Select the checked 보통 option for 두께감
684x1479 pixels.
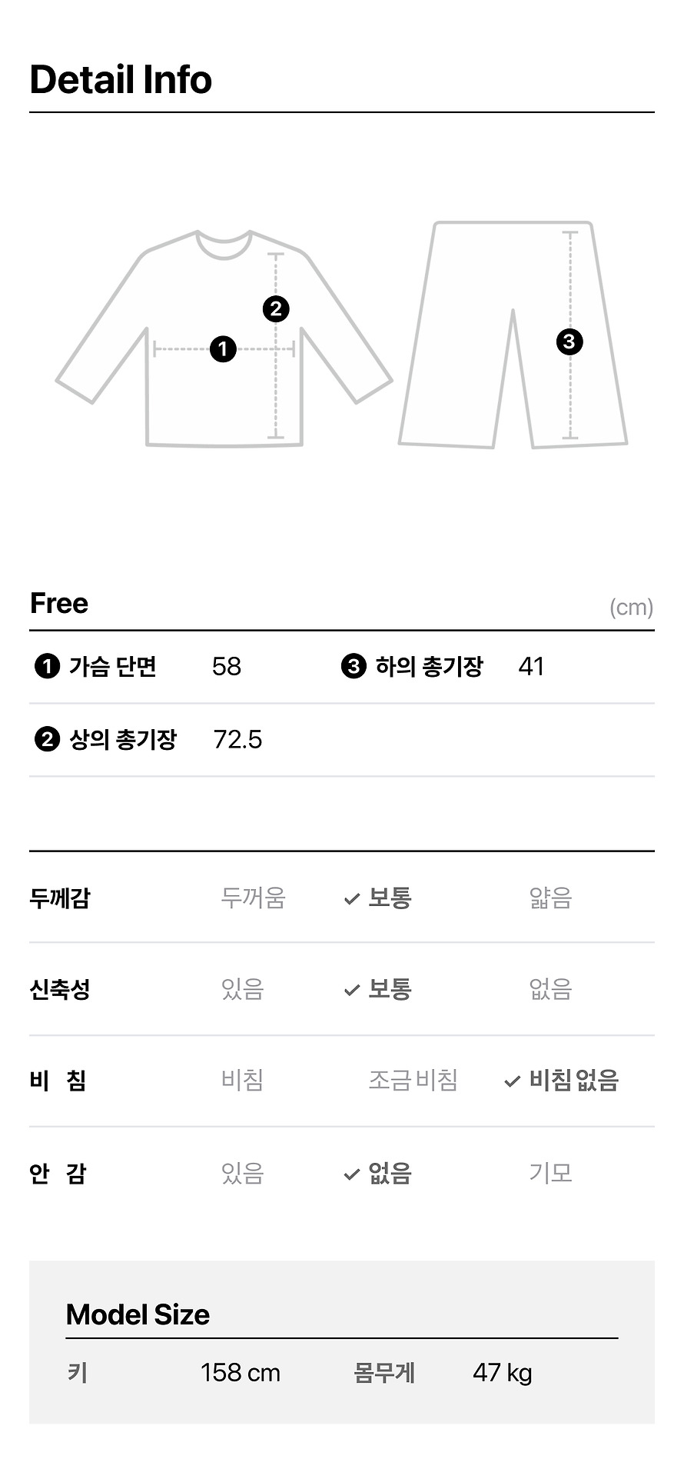click(x=377, y=898)
